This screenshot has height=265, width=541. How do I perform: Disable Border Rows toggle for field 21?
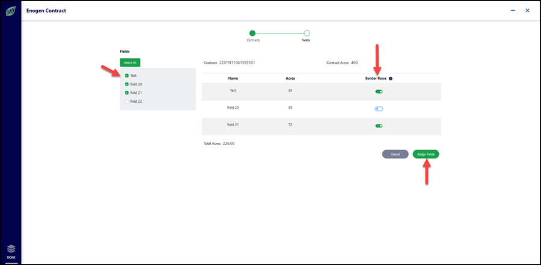(379, 126)
